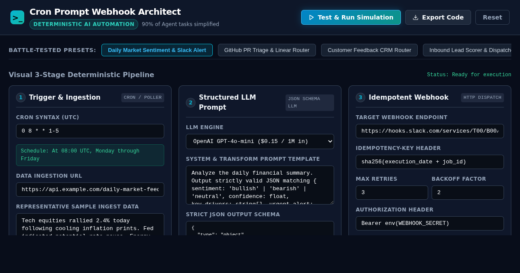This screenshot has height=273, width=520.
Task: Reset the pipeline configuration
Action: 492,17
